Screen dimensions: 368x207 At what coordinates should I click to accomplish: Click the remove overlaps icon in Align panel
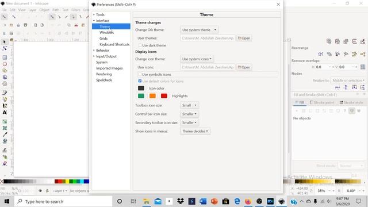coord(363,67)
